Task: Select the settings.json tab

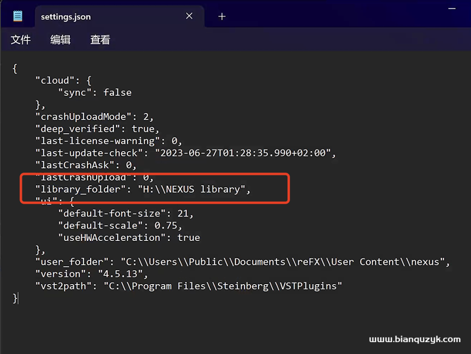Action: pos(120,17)
